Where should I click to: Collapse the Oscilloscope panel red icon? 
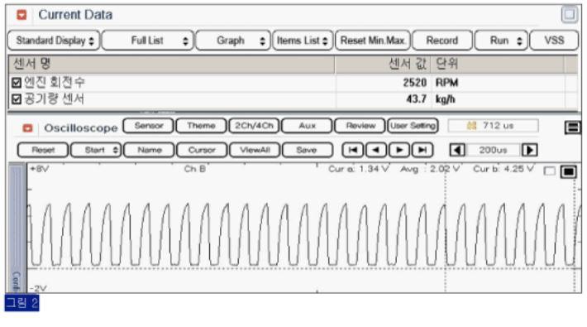coord(28,128)
